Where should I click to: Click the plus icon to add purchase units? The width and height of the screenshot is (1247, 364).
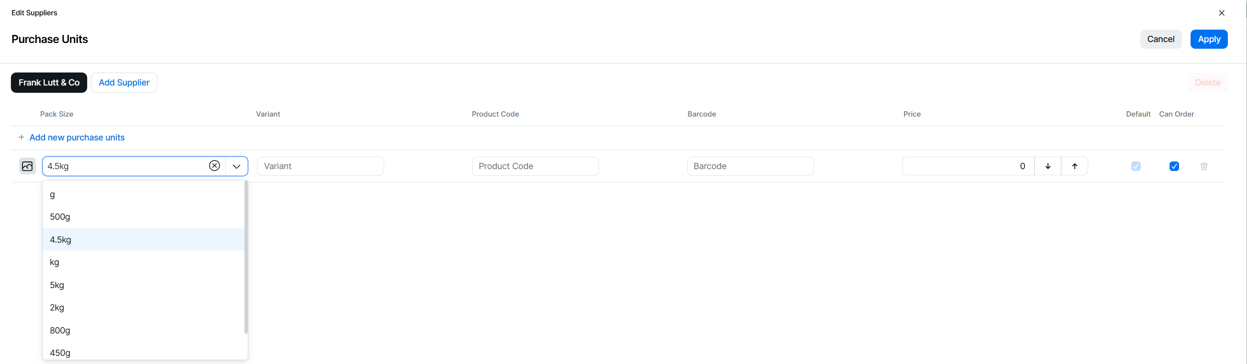coord(22,137)
